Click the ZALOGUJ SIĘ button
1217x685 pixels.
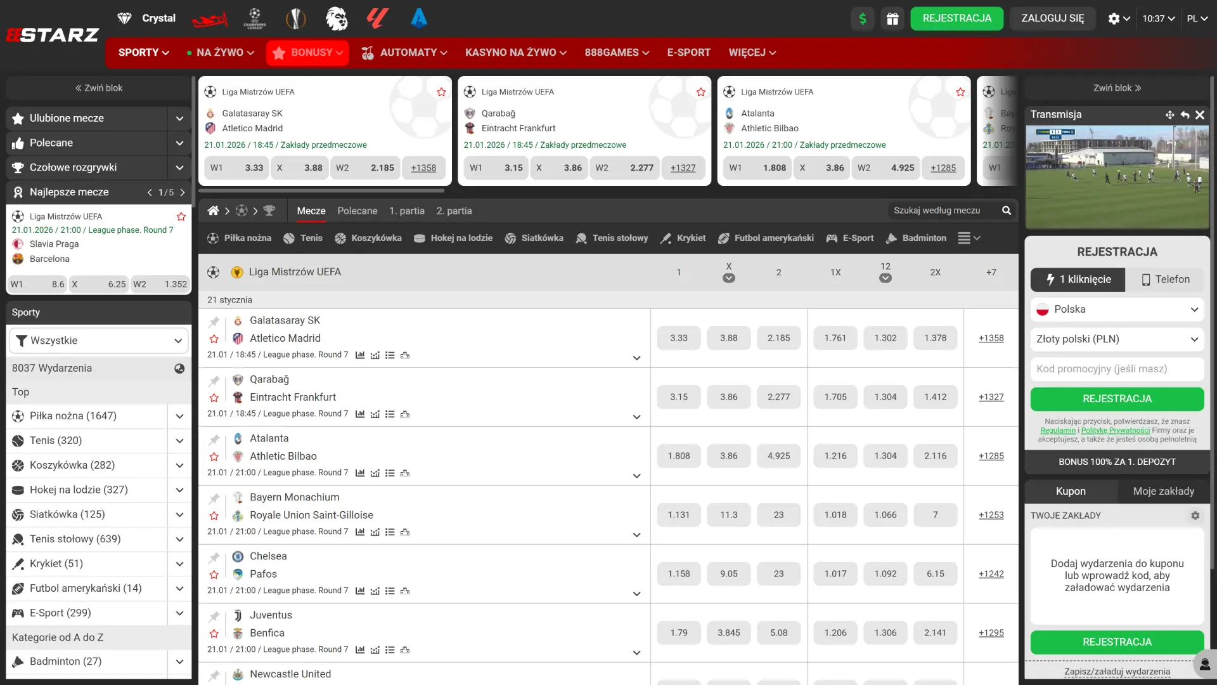click(1052, 18)
